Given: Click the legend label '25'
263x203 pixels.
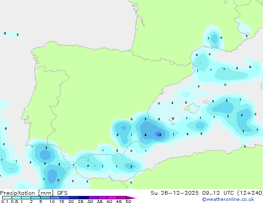Looking at the screenshot, I should tap(80, 201).
